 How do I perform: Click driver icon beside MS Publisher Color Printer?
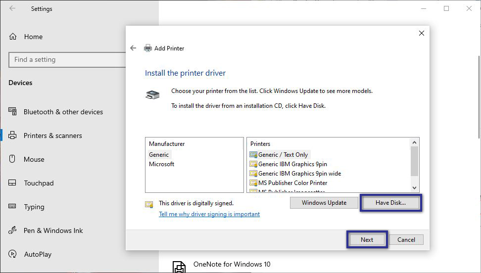point(253,183)
